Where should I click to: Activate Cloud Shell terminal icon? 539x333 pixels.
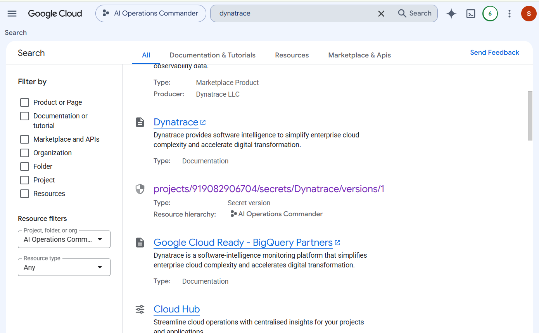click(471, 14)
